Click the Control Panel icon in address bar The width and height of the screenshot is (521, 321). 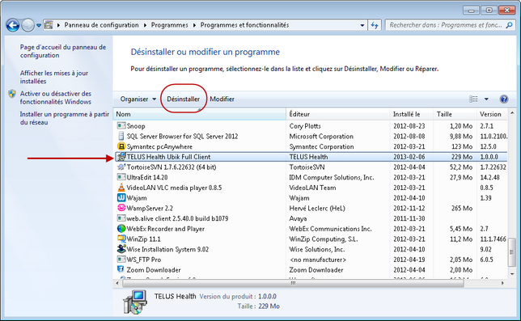pos(49,25)
